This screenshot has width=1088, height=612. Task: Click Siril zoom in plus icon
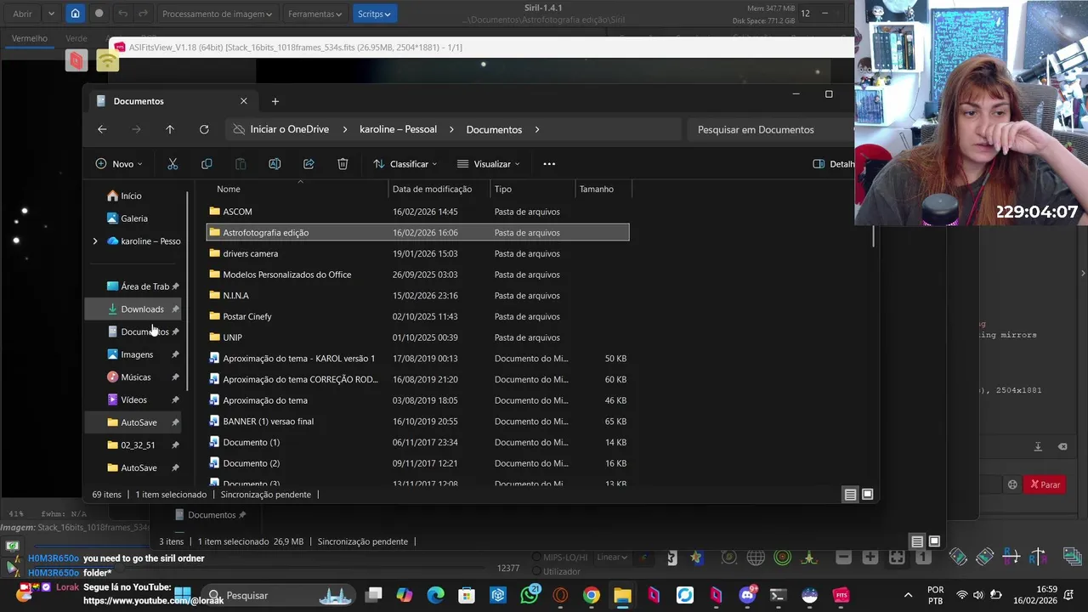tap(870, 558)
